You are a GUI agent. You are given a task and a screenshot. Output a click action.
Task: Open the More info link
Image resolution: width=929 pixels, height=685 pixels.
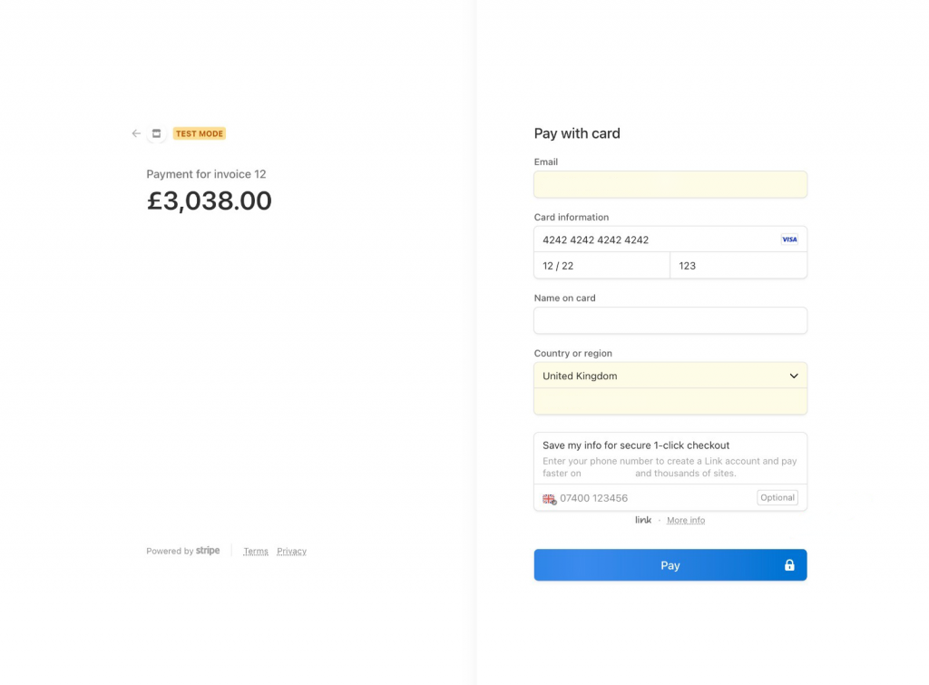[x=686, y=520]
